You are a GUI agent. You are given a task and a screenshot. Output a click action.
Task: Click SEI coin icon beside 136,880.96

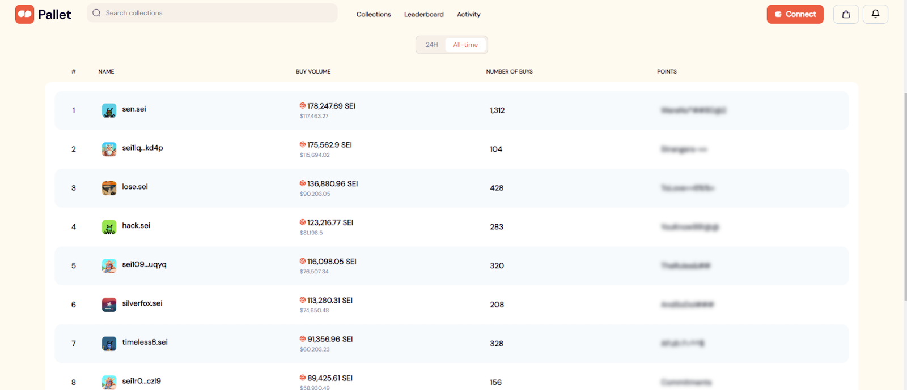(303, 183)
